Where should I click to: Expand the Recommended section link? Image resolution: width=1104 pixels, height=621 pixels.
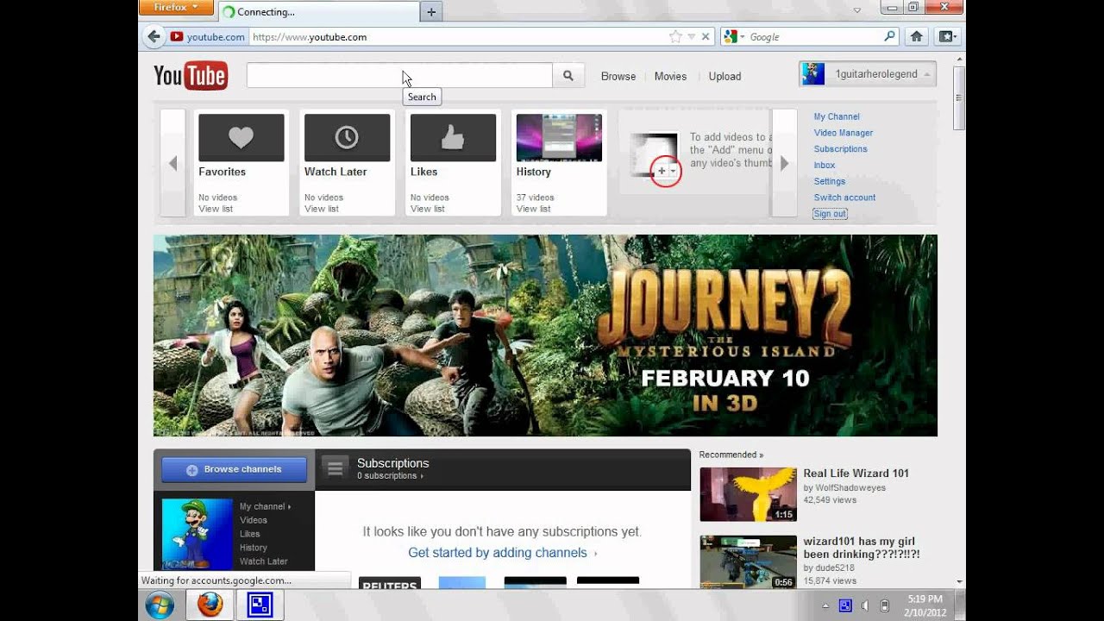[x=731, y=455]
